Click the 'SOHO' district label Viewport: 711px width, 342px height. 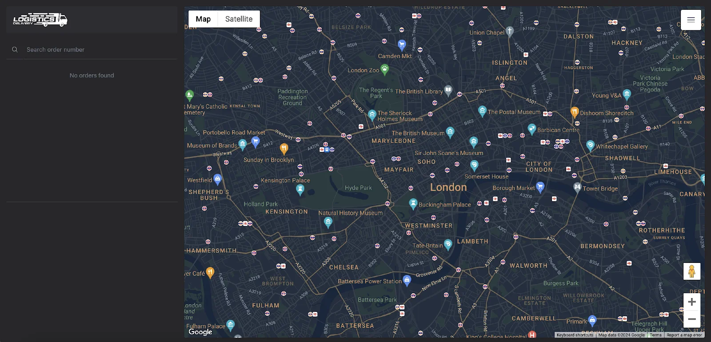[427, 162]
